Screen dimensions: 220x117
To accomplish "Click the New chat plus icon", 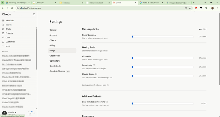I will point(3,20).
